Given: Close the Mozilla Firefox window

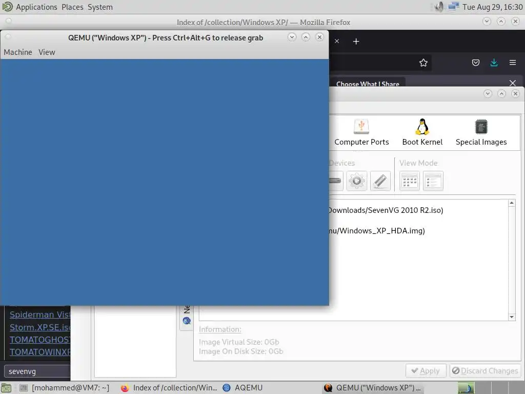Looking at the screenshot, I should 515,22.
